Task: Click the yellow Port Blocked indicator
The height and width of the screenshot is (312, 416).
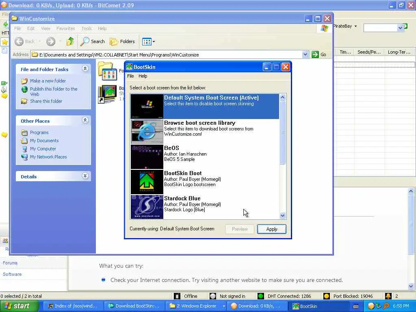Action: (x=327, y=296)
